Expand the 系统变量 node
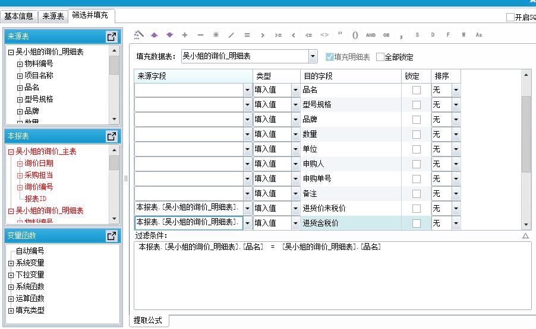This screenshot has height=329, width=536. pyautogui.click(x=11, y=263)
